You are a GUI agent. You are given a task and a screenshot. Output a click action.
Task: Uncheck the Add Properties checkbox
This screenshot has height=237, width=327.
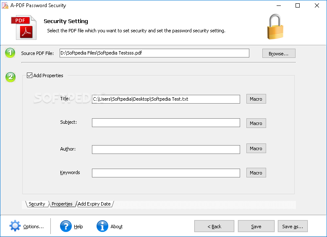click(29, 75)
